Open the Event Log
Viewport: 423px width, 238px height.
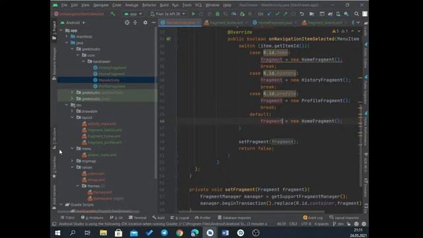pos(313,218)
